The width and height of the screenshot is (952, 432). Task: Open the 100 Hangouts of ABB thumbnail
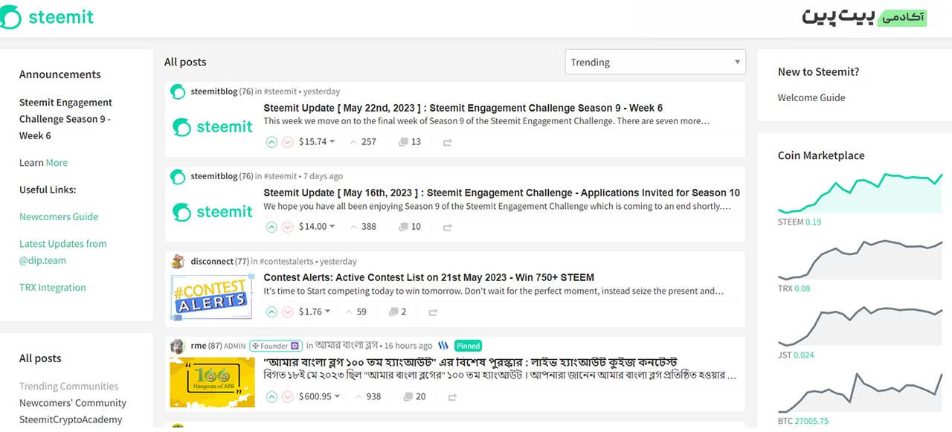pos(213,382)
